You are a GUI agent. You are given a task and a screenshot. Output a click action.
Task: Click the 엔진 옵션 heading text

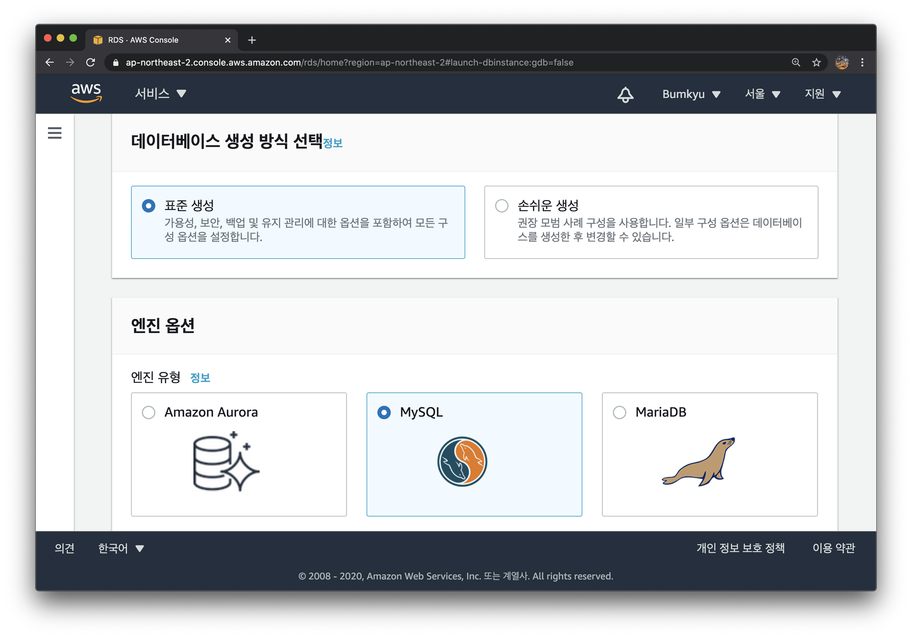coord(163,325)
